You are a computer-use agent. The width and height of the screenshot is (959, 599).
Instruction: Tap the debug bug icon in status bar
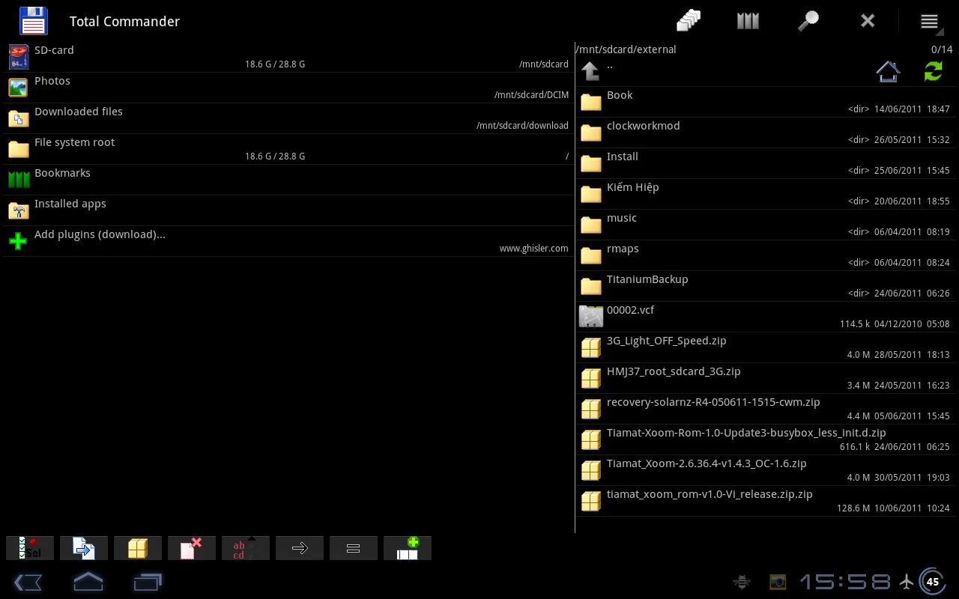pyautogui.click(x=742, y=582)
